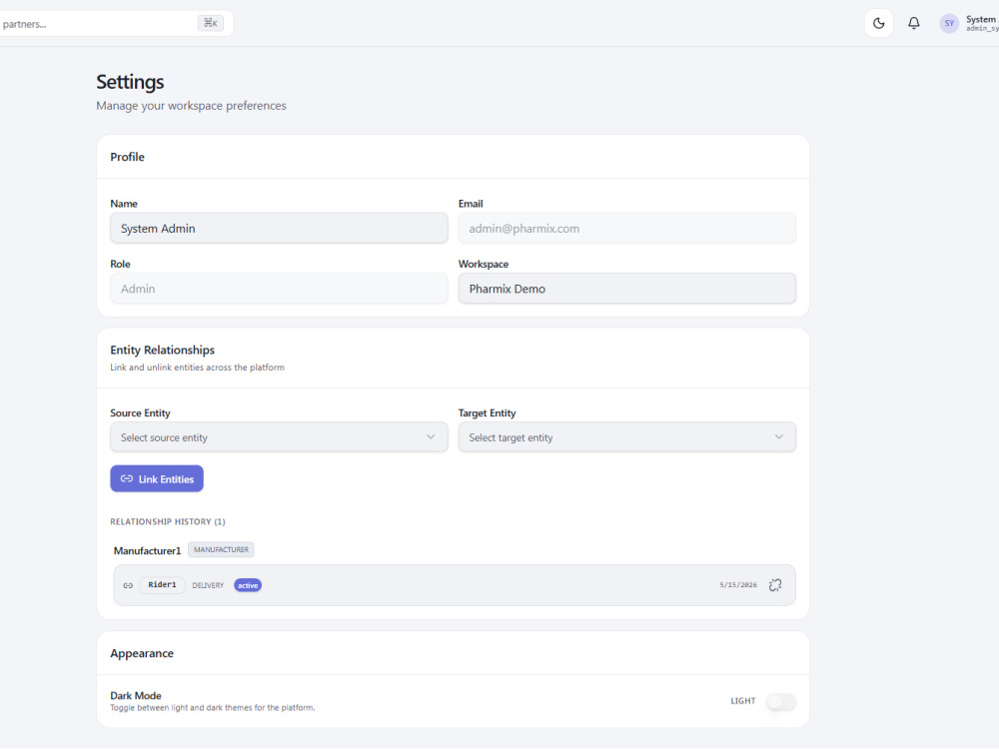The width and height of the screenshot is (999, 749).
Task: Switch on the Dark Mode toggle
Action: (780, 701)
